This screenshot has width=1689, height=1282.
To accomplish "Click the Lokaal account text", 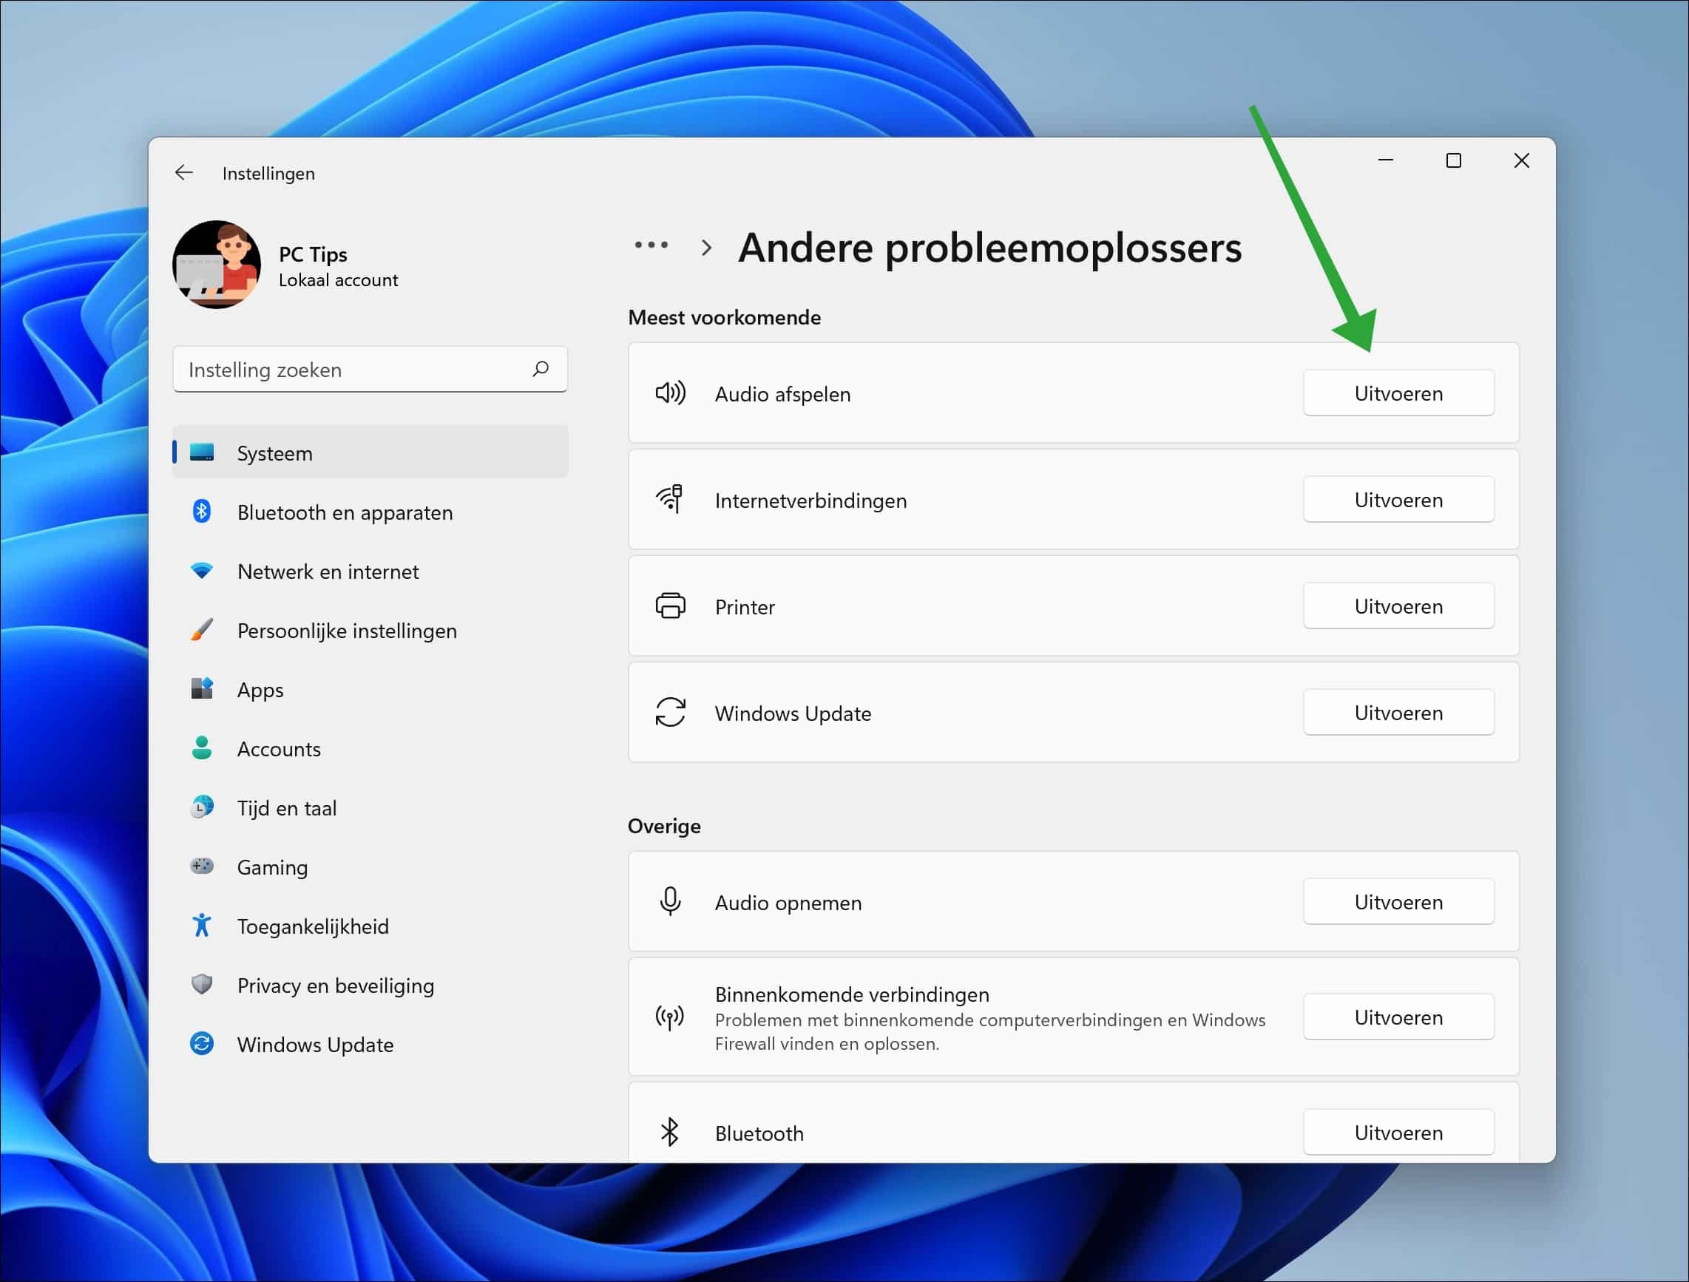I will click(337, 280).
